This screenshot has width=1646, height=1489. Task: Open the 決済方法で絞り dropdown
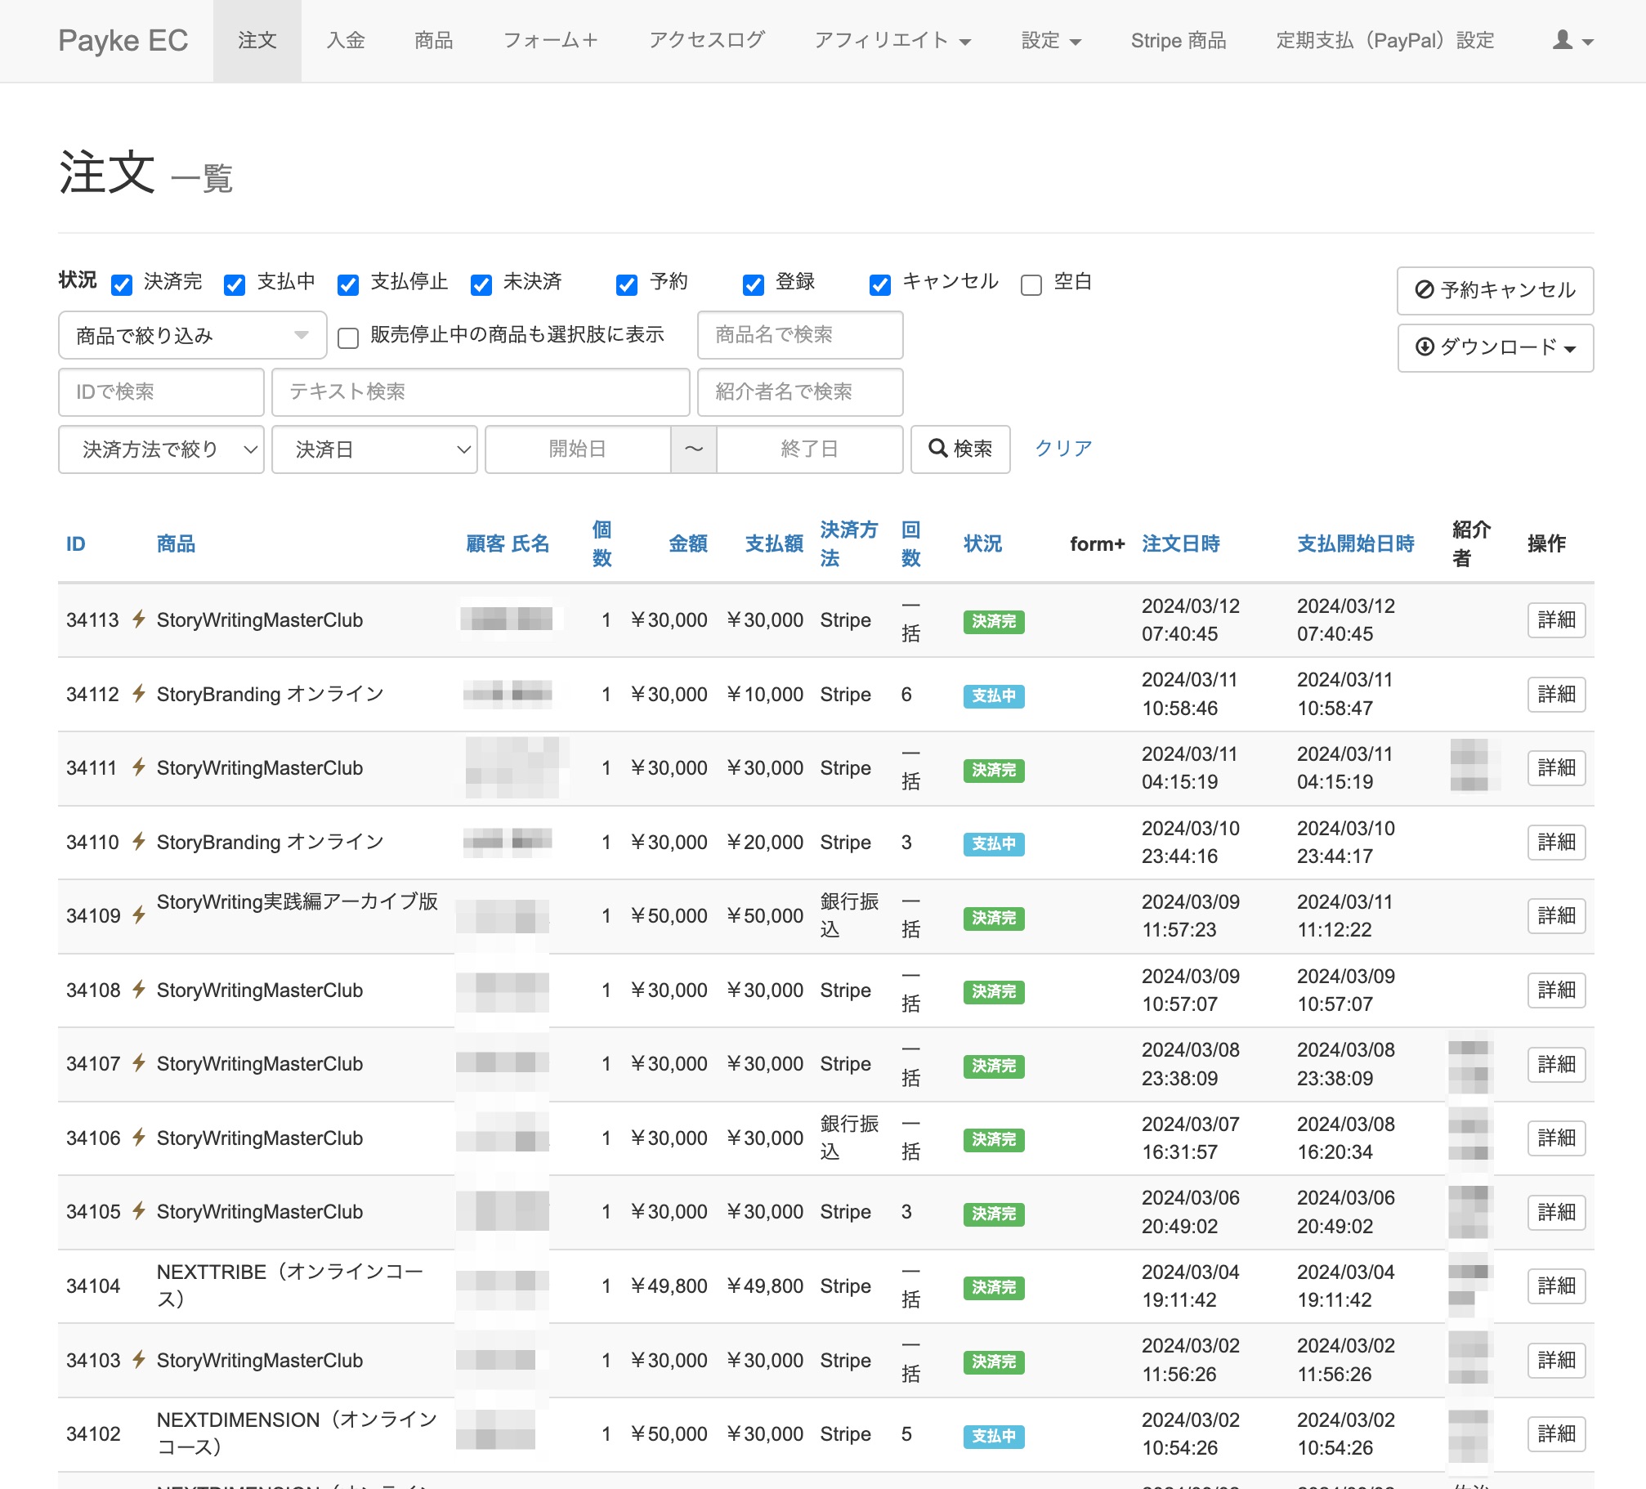(161, 449)
